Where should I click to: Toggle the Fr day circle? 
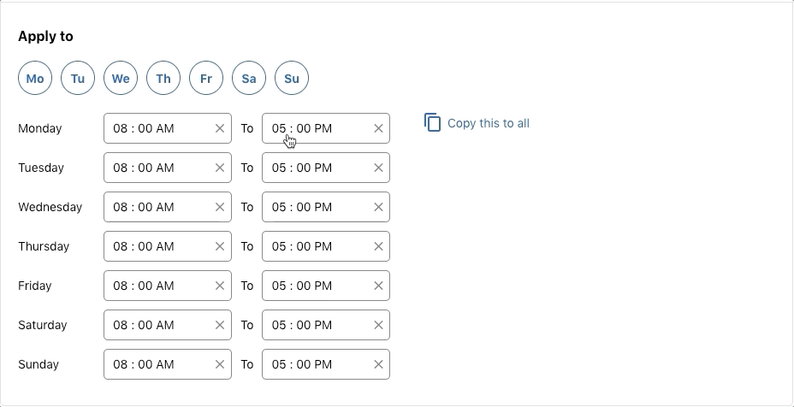(x=206, y=78)
